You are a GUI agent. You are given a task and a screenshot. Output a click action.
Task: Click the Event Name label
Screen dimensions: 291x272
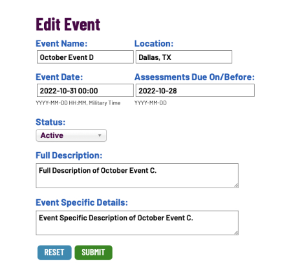click(61, 44)
